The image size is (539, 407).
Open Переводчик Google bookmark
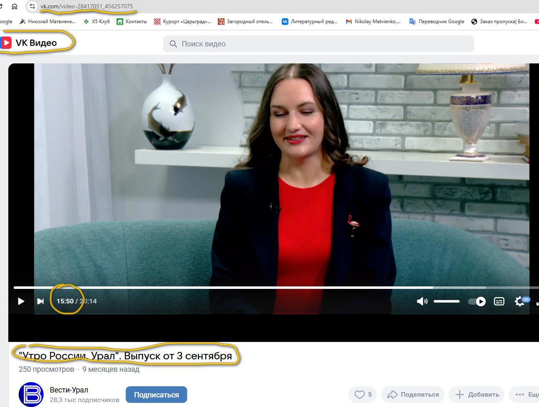437,22
